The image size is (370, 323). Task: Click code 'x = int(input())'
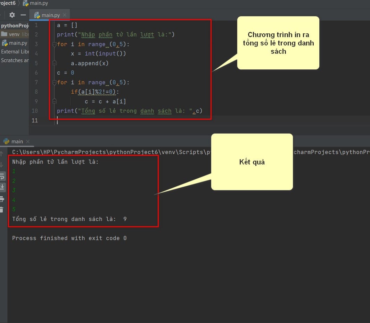[98, 54]
